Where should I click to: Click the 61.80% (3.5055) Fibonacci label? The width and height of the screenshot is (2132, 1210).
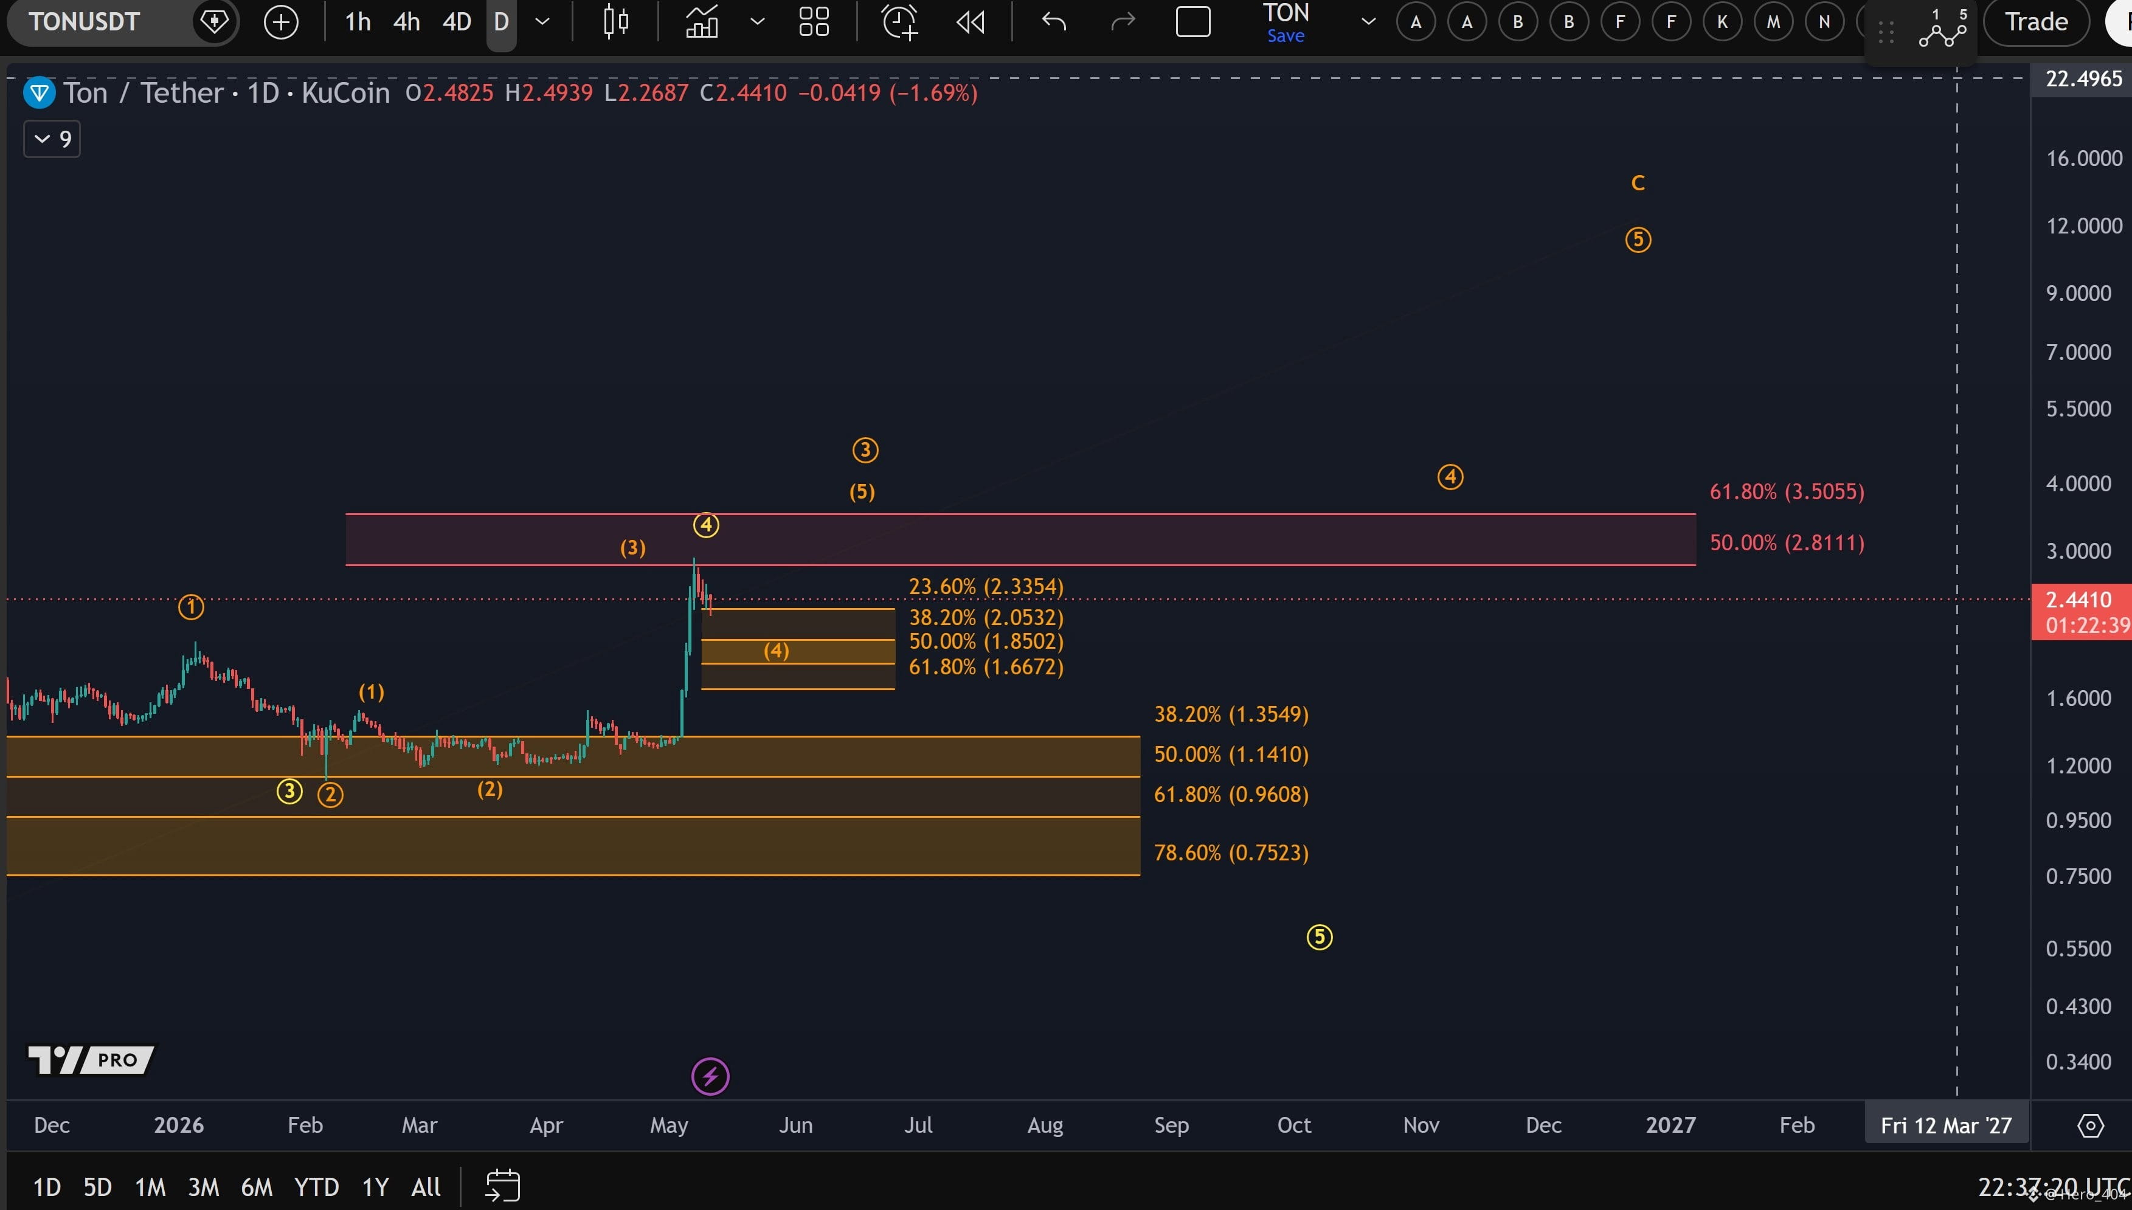(1787, 492)
